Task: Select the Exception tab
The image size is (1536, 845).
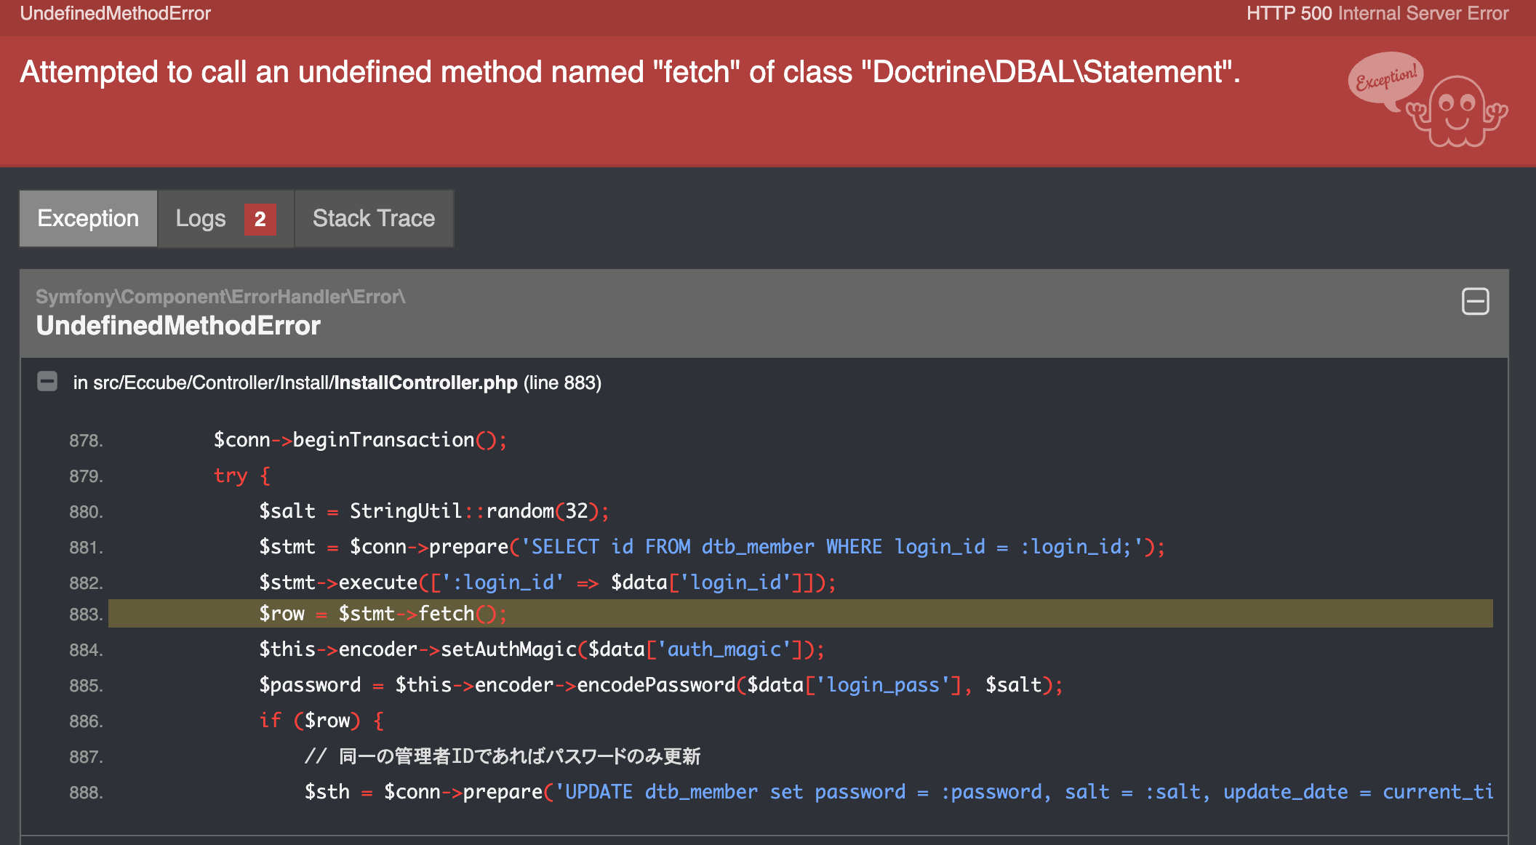Action: point(88,219)
